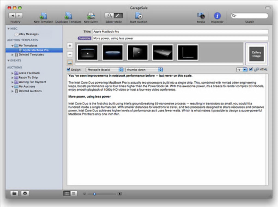Open the thumbs down layout dropdown

click(144, 70)
